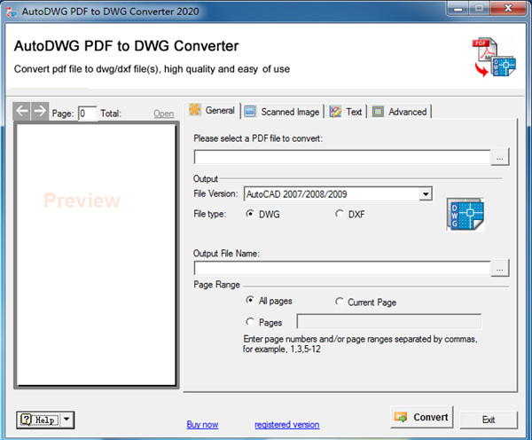Select DXF file type radio button
Image resolution: width=532 pixels, height=440 pixels.
[339, 214]
